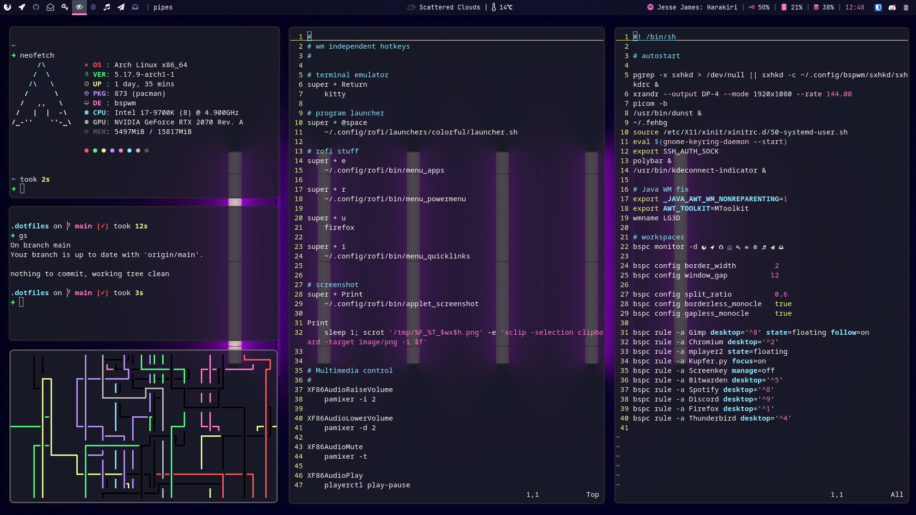Open the Discord tray icon

tap(892, 7)
